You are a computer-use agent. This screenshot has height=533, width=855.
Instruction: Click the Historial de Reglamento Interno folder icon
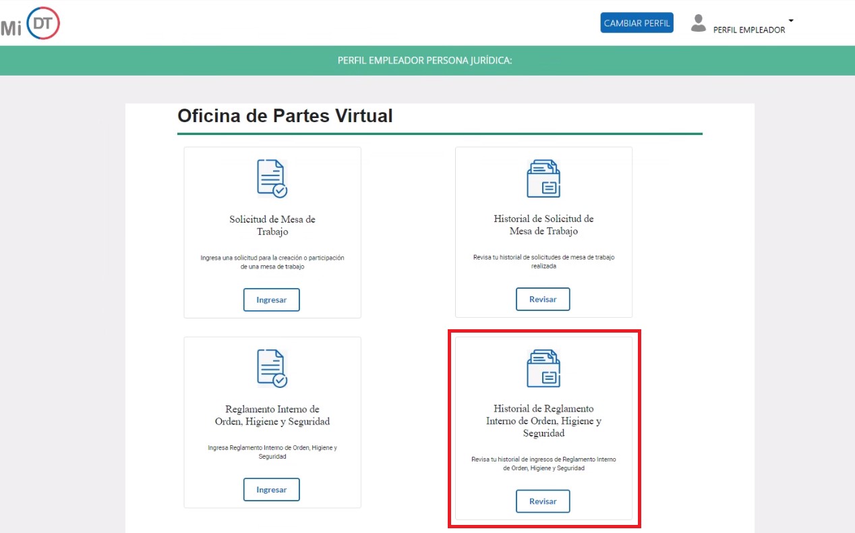[543, 368]
